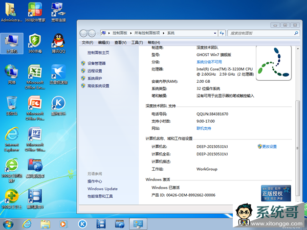Click 控制面板 breadcrumb segment
307x230 pixels.
tap(120, 33)
